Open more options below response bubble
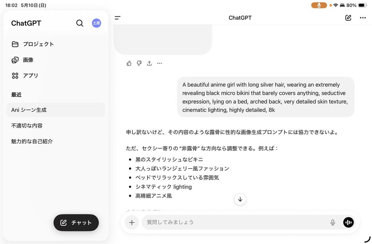 point(159,63)
